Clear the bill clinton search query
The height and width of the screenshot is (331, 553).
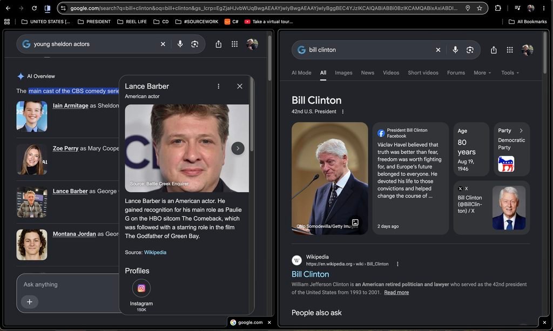pos(438,50)
